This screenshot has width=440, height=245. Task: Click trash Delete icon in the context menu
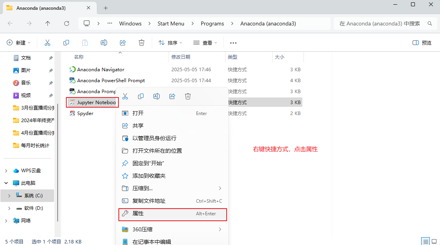pos(188,96)
